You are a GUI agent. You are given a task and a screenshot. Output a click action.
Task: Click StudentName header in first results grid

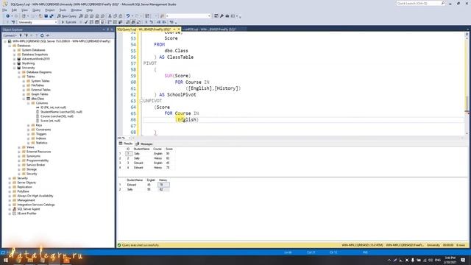(141, 149)
